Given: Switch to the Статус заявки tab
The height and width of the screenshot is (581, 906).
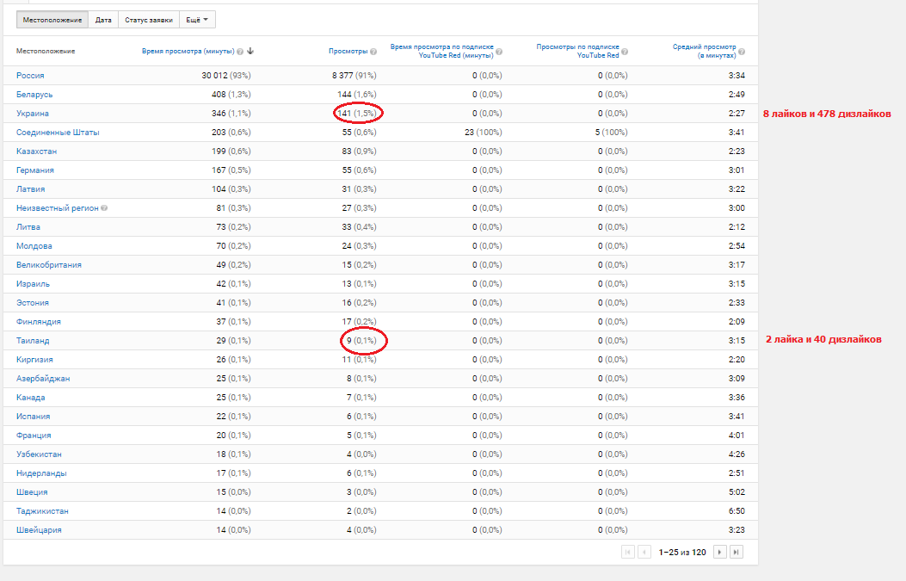Looking at the screenshot, I should point(148,19).
